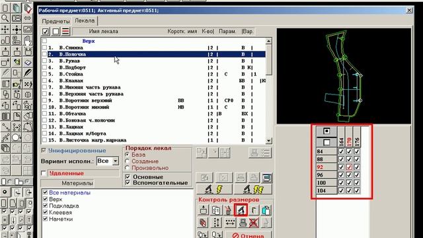Select the circle with arrow tool
Image resolution: width=423 pixels, height=238 pixels.
tap(17, 138)
